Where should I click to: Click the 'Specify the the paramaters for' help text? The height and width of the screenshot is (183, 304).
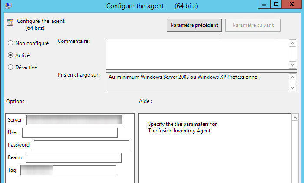click(182, 124)
